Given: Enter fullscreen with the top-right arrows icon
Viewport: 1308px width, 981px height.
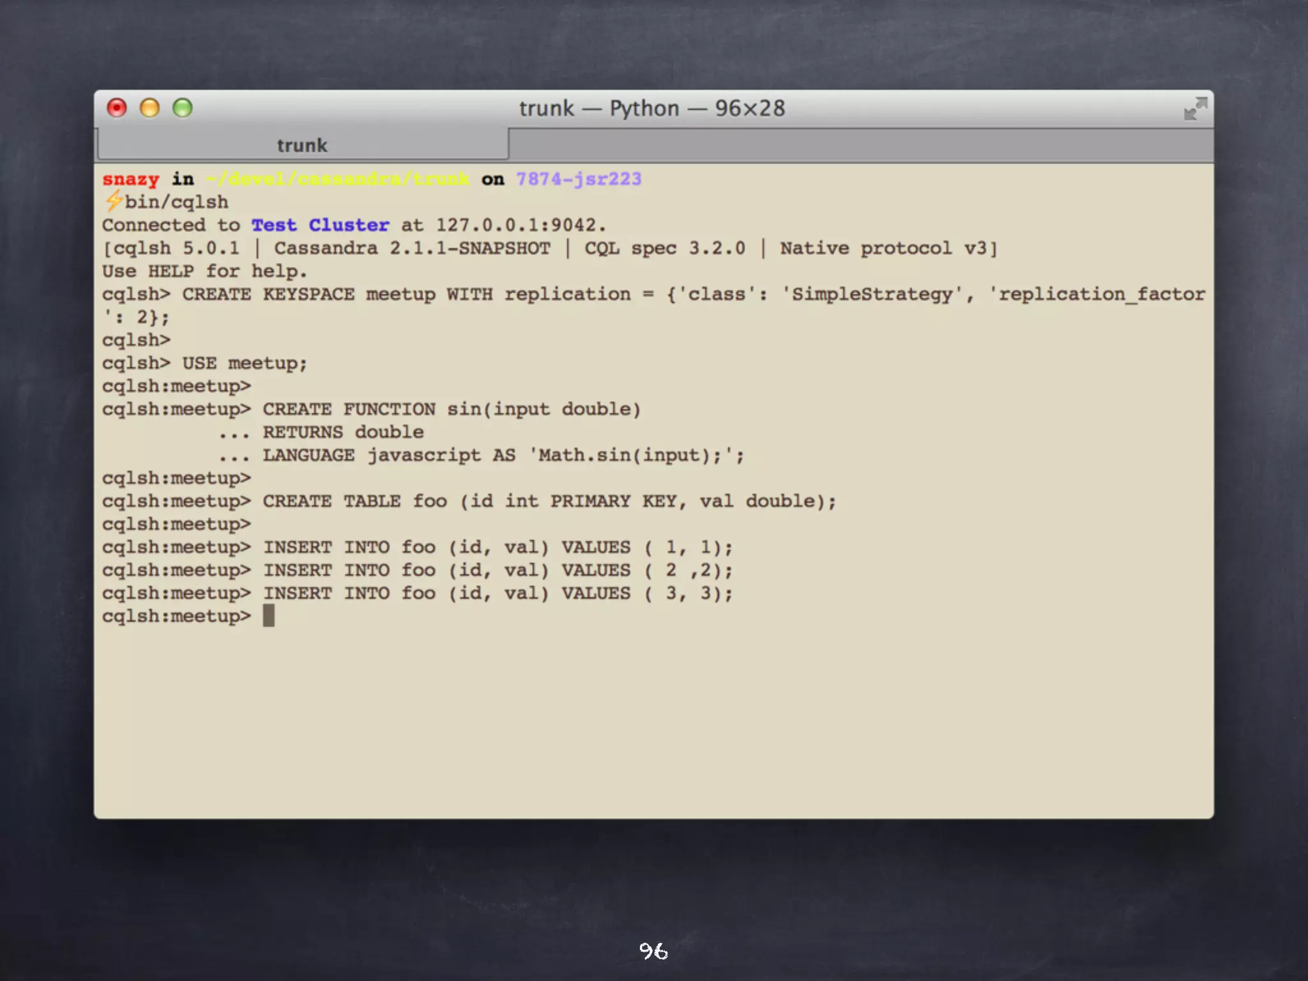Looking at the screenshot, I should point(1195,109).
